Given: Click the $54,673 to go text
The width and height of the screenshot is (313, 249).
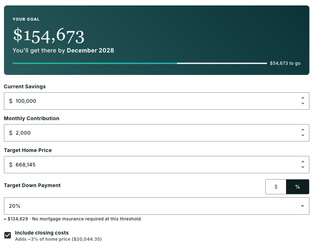Looking at the screenshot, I should click(x=285, y=63).
